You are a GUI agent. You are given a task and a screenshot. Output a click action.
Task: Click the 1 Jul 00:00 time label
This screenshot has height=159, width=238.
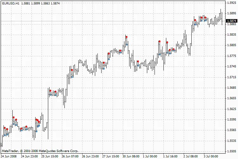click(150, 156)
